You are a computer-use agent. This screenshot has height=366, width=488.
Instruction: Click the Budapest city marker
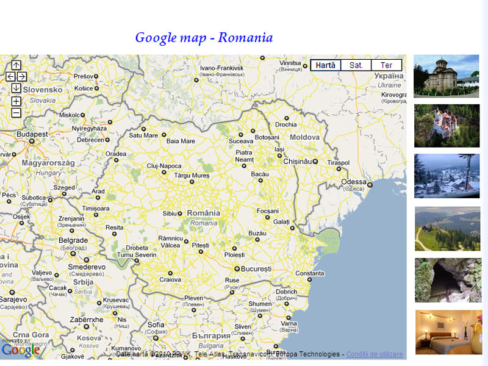tap(32, 141)
